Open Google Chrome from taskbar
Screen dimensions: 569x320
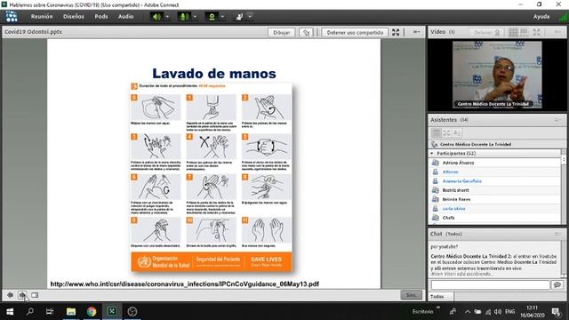tap(92, 311)
